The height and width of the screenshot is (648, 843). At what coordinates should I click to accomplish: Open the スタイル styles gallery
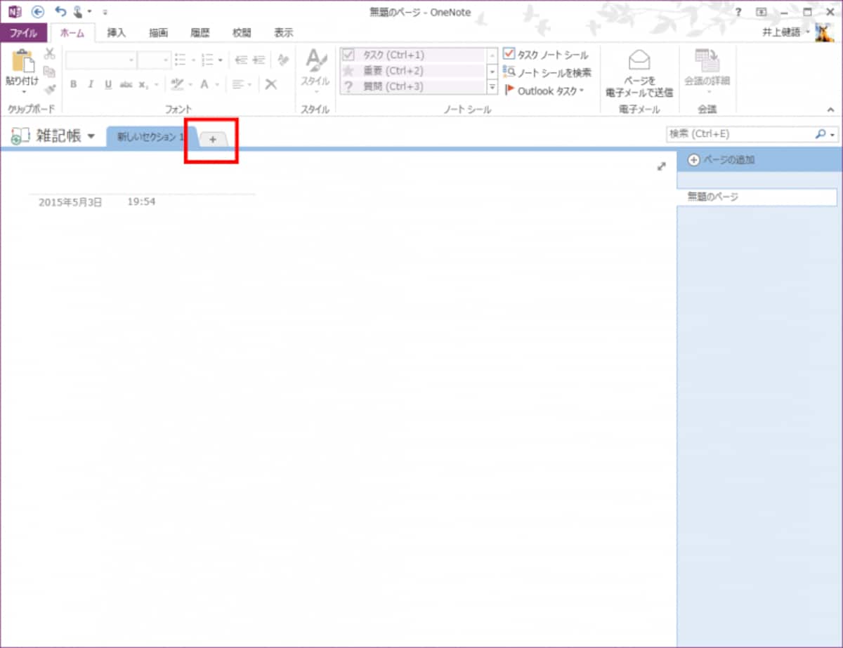click(315, 72)
